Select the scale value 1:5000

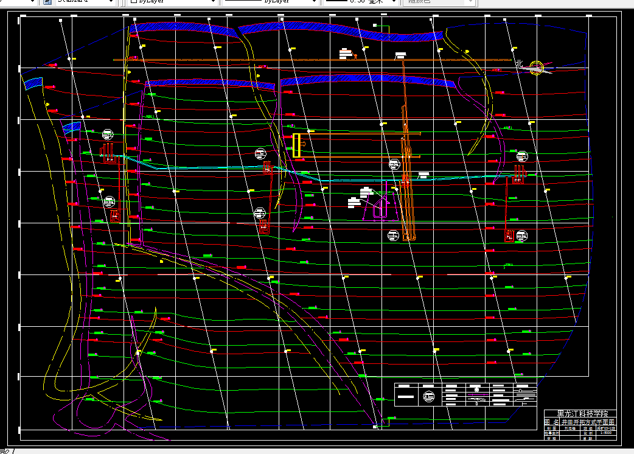tap(605, 433)
